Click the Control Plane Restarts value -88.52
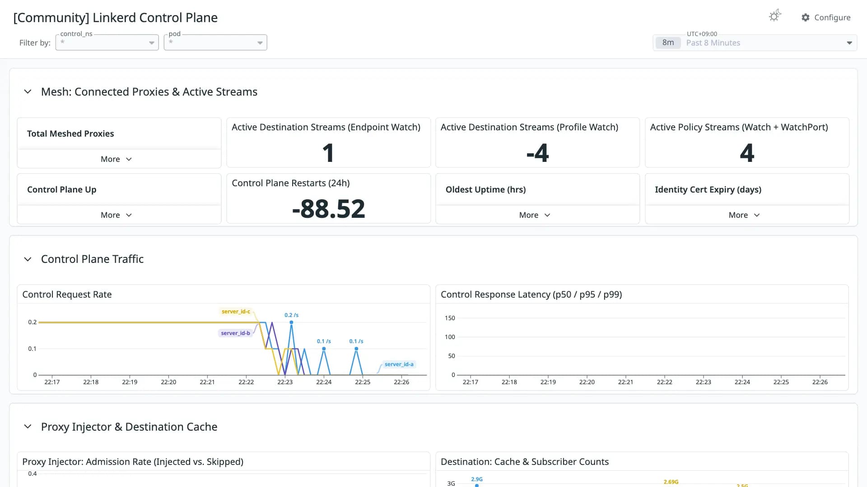867x487 pixels. [328, 209]
